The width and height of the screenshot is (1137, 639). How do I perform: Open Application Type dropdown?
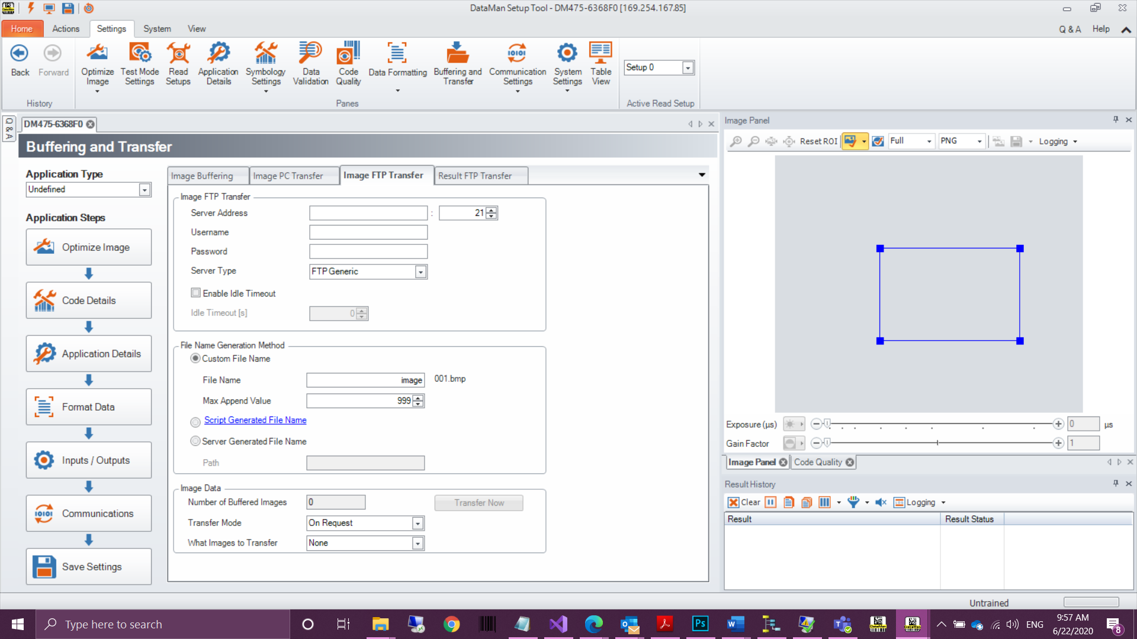[144, 190]
